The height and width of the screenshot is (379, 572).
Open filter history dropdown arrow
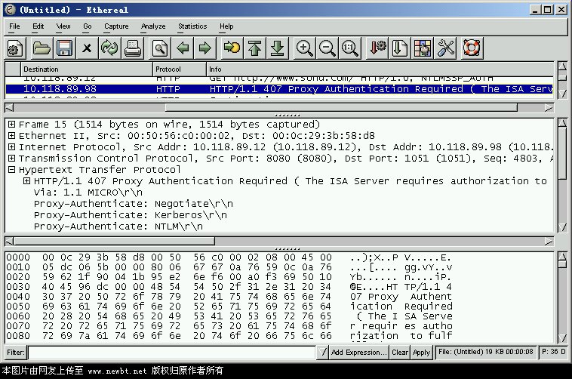[322, 353]
